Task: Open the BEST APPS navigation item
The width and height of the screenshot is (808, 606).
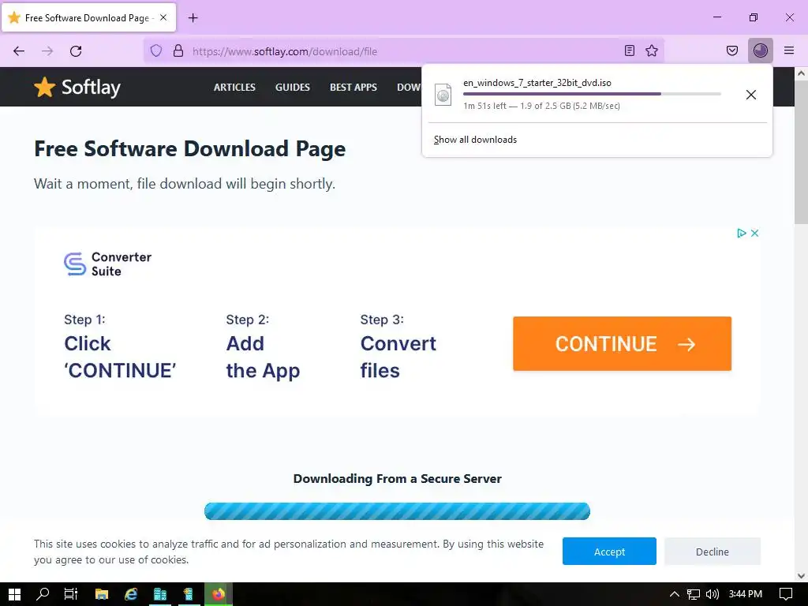Action: tap(353, 87)
